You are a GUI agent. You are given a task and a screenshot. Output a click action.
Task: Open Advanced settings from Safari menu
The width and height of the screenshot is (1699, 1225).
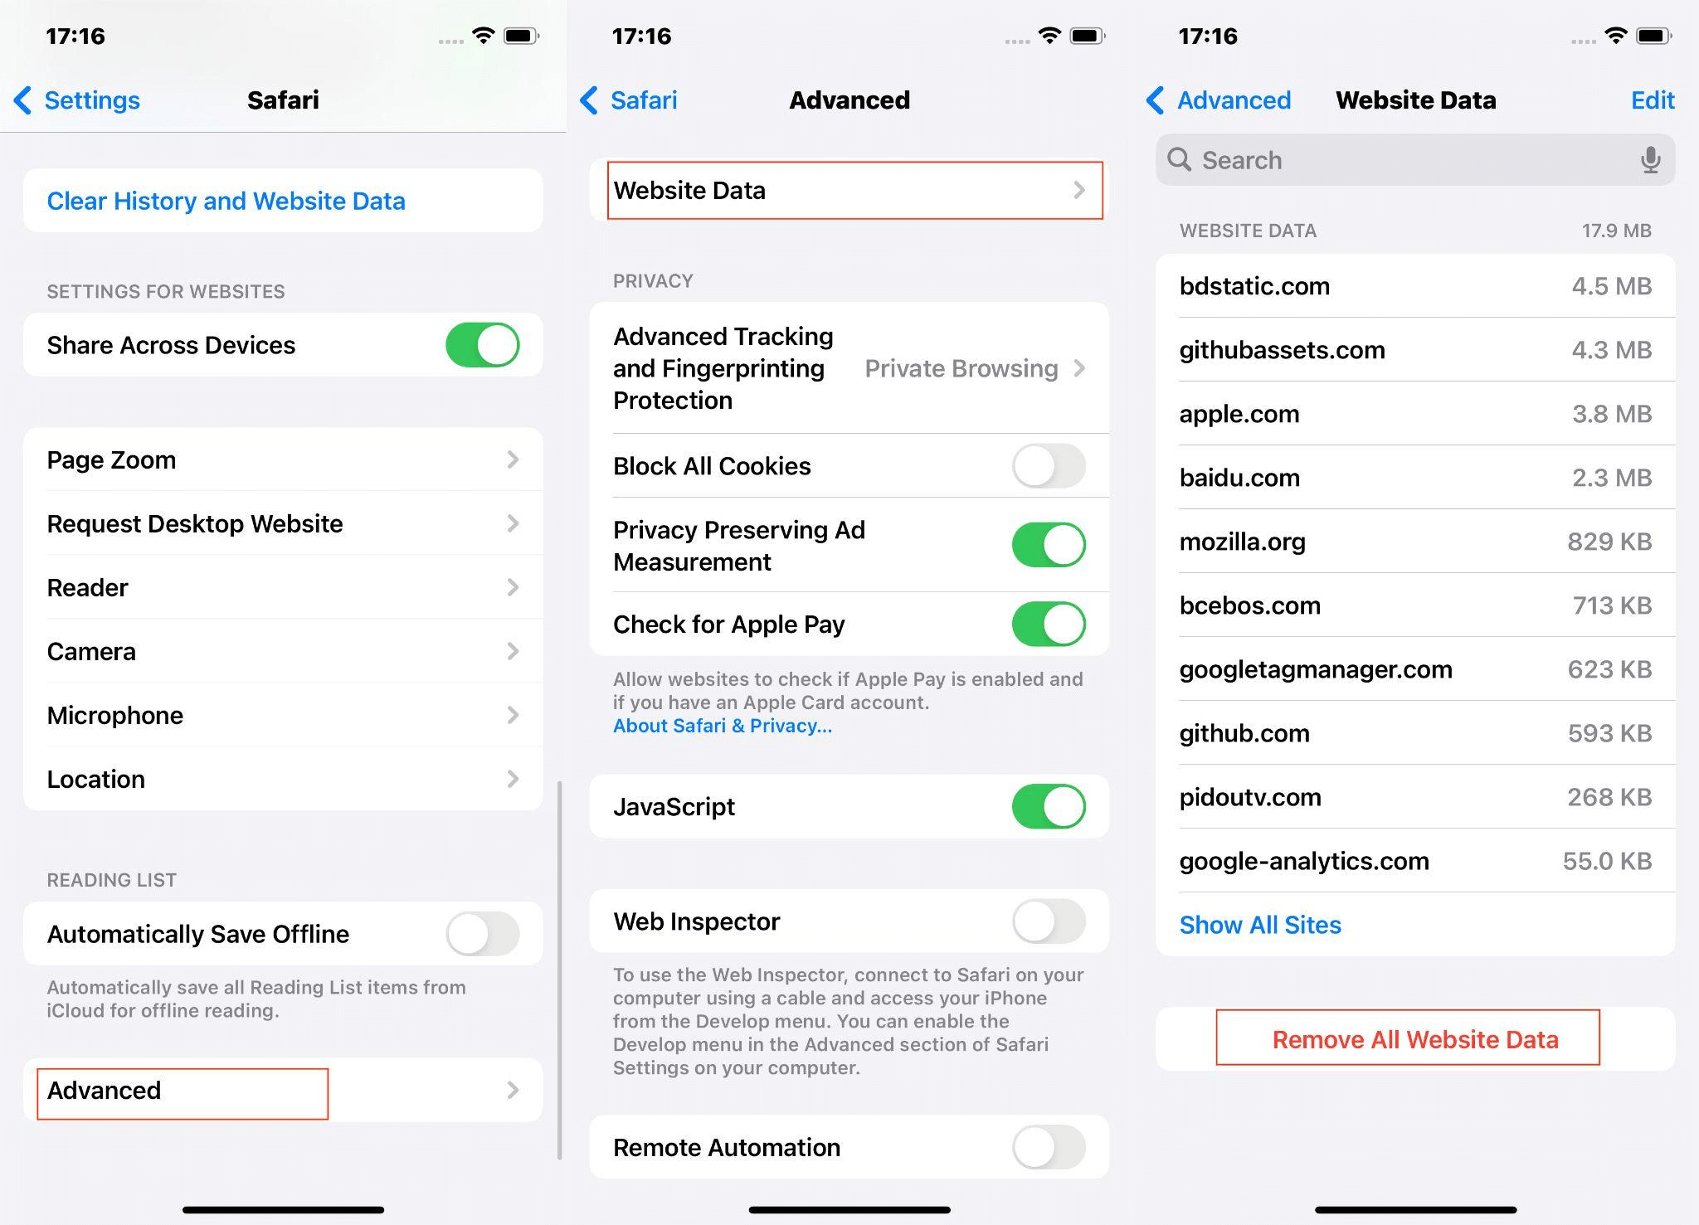[281, 1089]
